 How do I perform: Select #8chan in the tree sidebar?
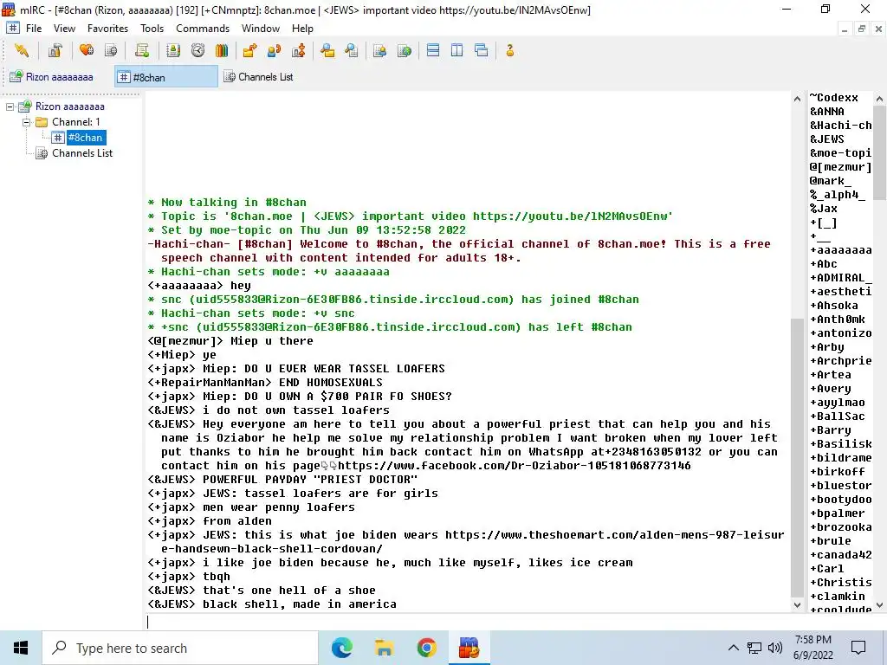85,138
